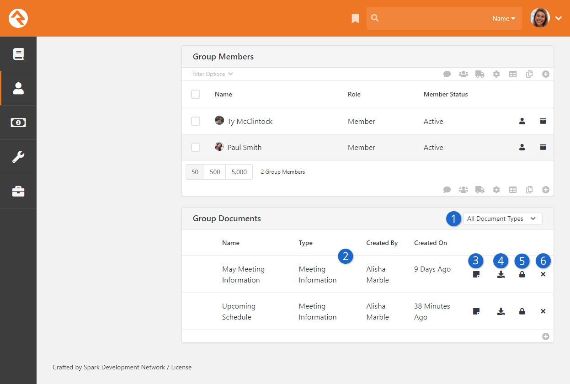This screenshot has width=570, height=384.
Task: Click top merge template copy icon in Group Members
Action: pos(529,74)
